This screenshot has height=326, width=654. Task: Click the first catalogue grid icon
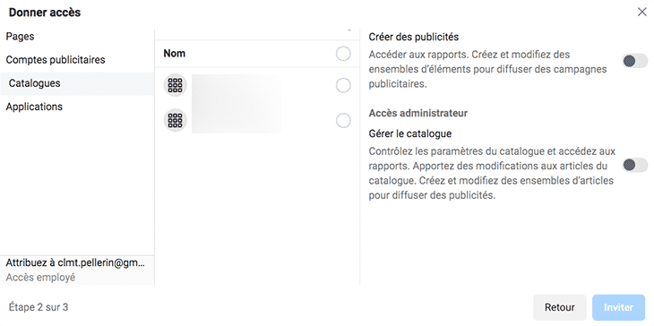point(176,85)
